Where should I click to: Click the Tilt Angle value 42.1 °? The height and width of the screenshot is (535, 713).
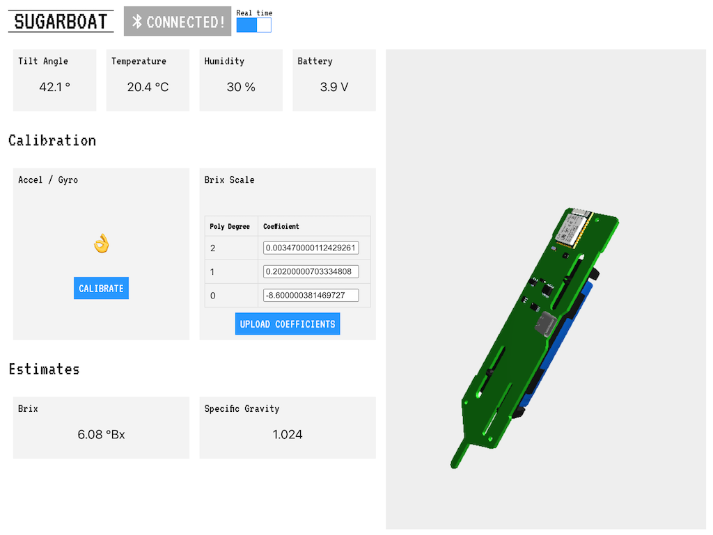point(54,87)
